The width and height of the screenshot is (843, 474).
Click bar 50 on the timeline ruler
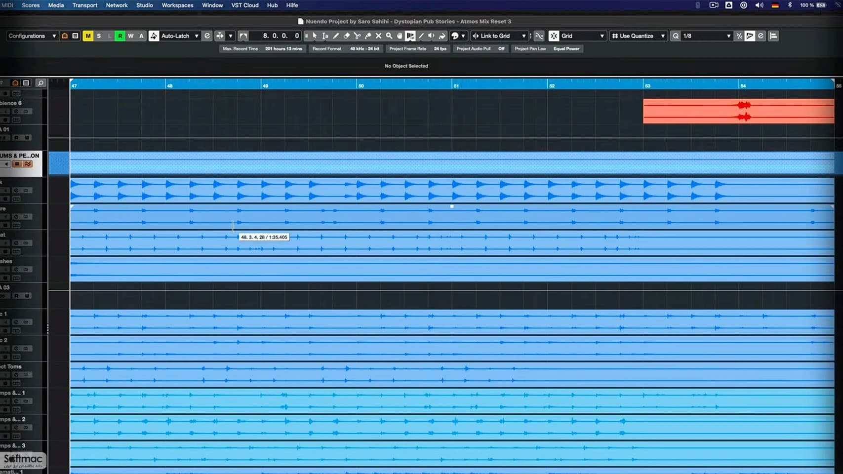pyautogui.click(x=361, y=86)
